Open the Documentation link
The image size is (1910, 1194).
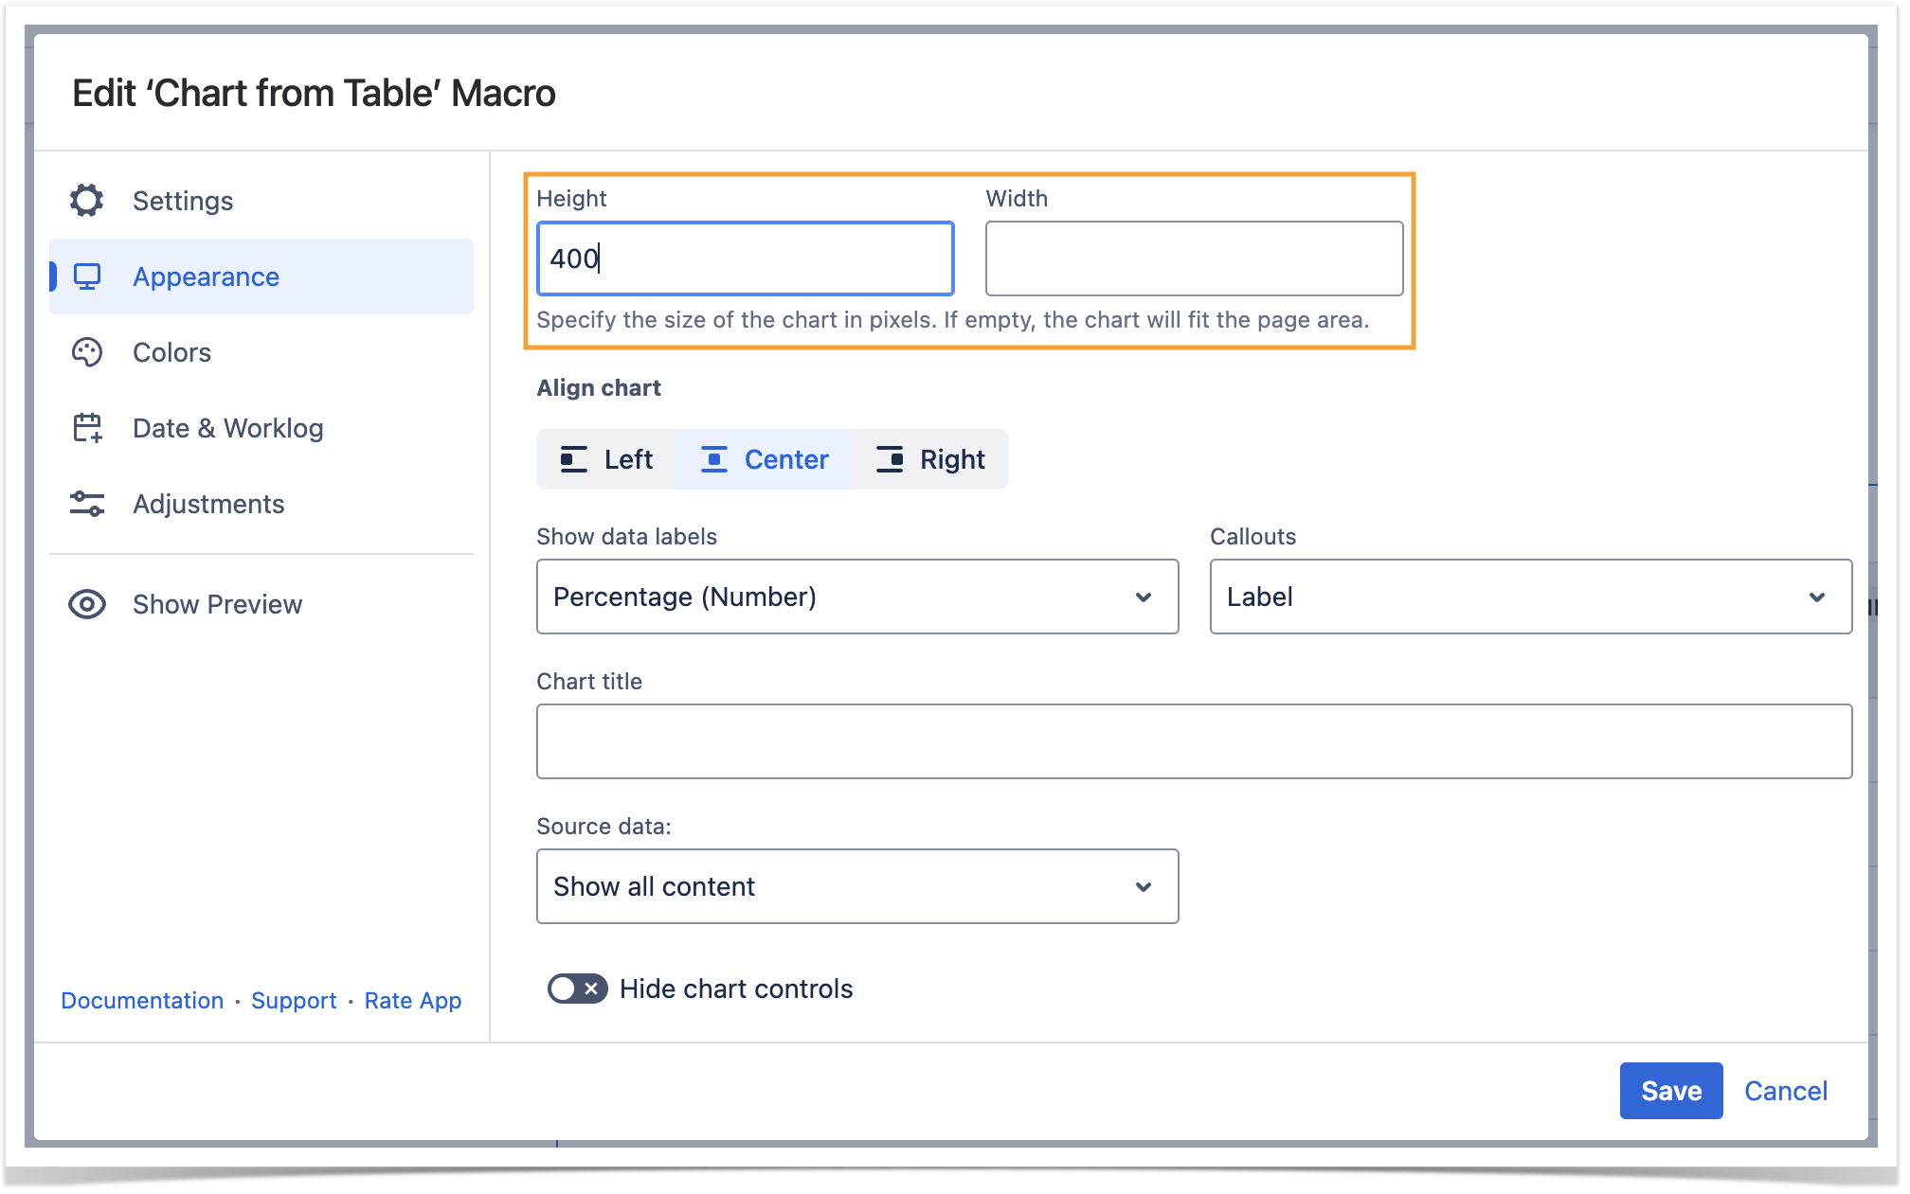(142, 1001)
